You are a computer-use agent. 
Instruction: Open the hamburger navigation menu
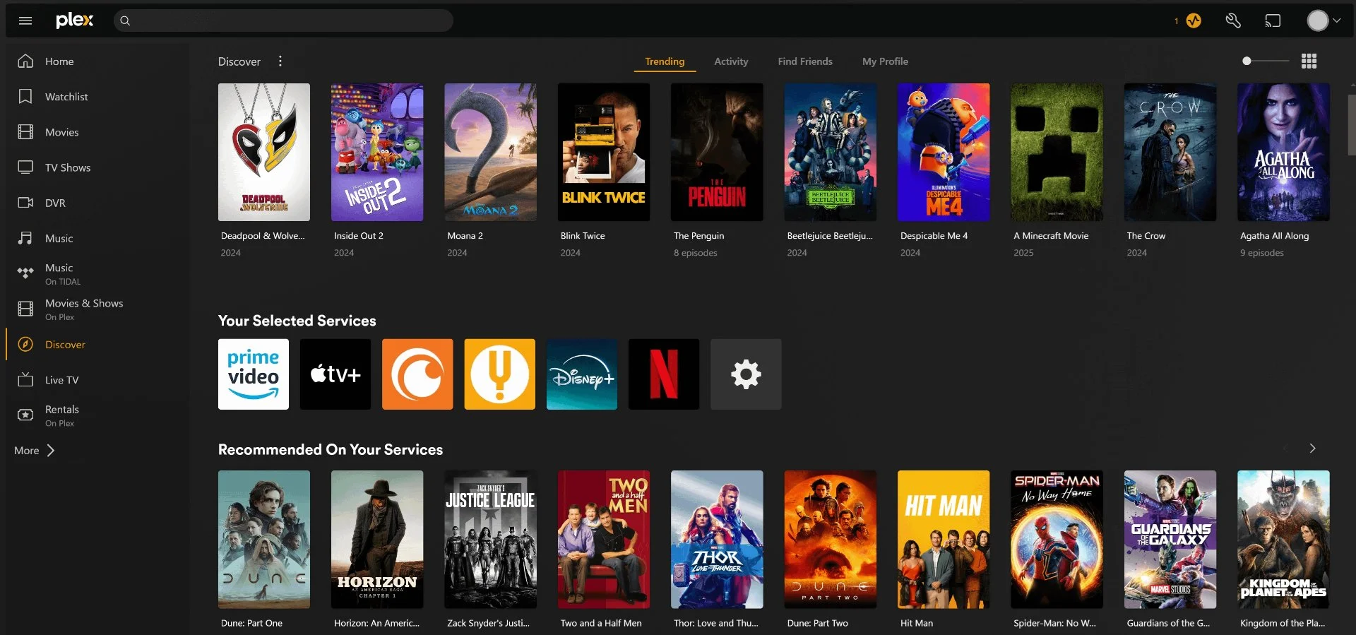(25, 20)
